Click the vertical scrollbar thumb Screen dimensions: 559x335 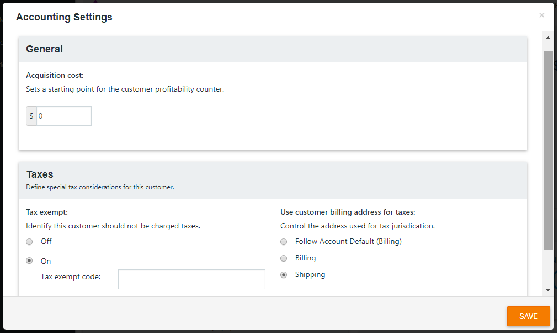pos(548,150)
